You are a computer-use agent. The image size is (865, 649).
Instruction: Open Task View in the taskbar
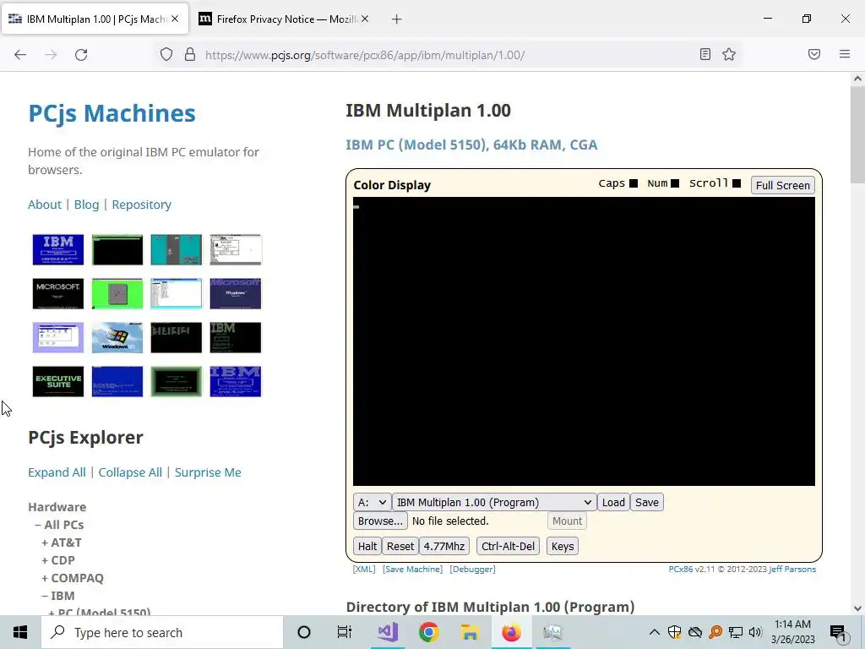click(345, 632)
